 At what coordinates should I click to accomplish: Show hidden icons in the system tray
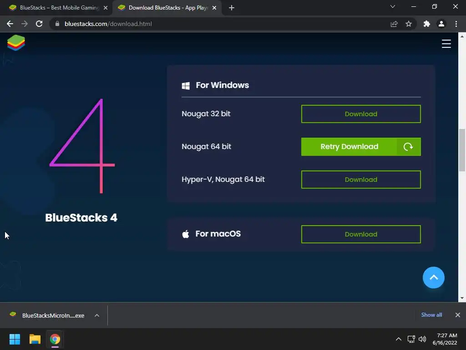pos(399,339)
